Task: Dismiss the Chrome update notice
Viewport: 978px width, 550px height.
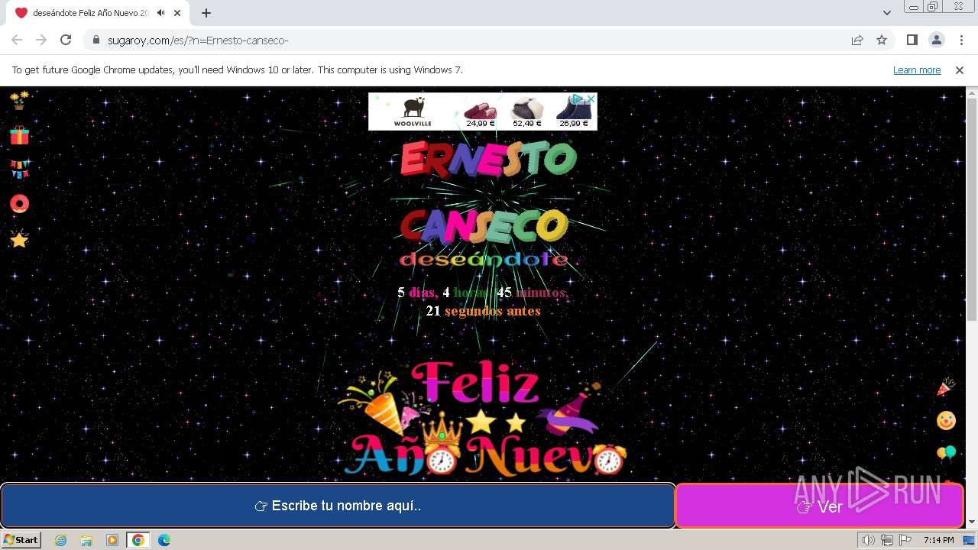Action: [960, 70]
